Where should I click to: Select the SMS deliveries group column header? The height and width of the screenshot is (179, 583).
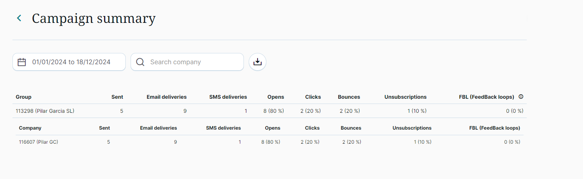tap(228, 97)
